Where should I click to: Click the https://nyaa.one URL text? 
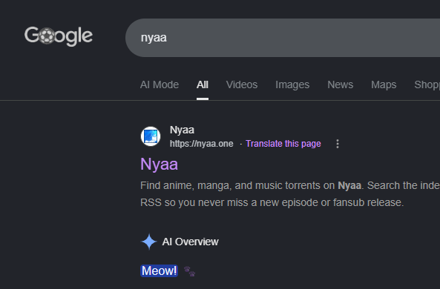point(201,144)
